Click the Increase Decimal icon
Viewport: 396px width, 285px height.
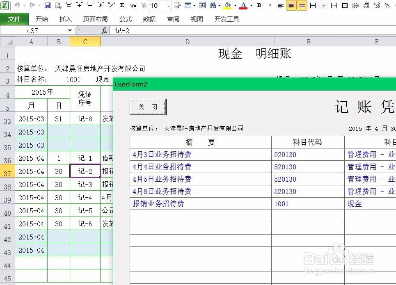[366, 5]
